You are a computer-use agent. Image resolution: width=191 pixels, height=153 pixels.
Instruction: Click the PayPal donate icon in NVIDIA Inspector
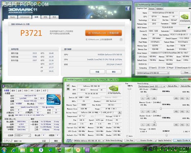pyautogui.click(x=69, y=141)
